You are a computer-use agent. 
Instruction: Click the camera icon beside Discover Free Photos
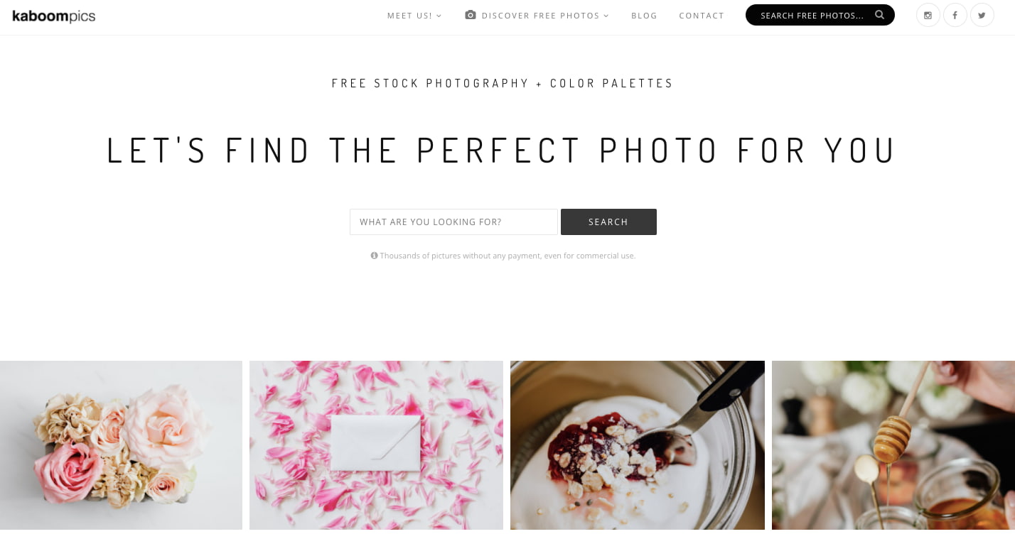point(471,15)
